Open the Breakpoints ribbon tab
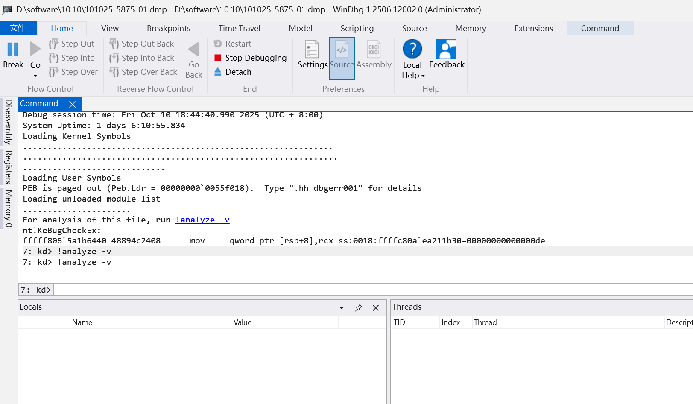The image size is (693, 404). (x=169, y=28)
